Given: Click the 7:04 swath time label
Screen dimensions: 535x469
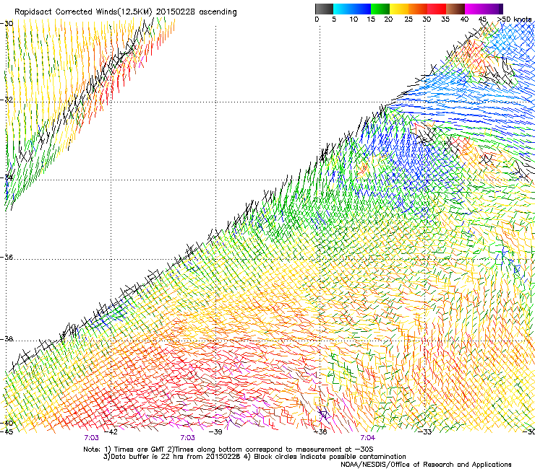Looking at the screenshot, I should (x=367, y=438).
